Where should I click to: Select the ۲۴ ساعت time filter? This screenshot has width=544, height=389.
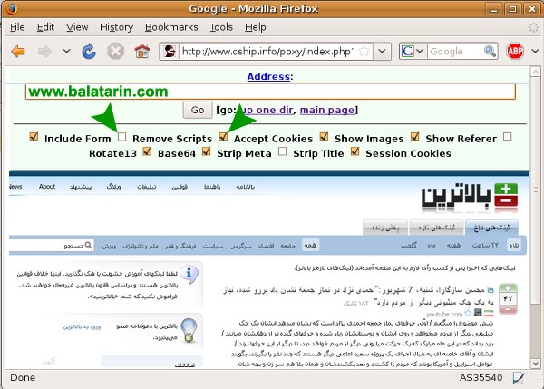pyautogui.click(x=485, y=245)
